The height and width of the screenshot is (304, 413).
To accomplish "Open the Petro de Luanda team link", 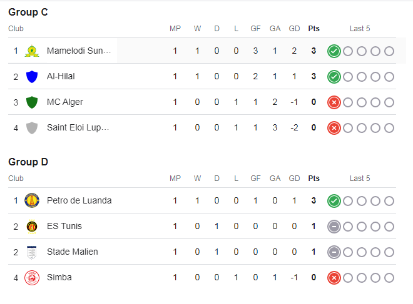I will coord(79,200).
